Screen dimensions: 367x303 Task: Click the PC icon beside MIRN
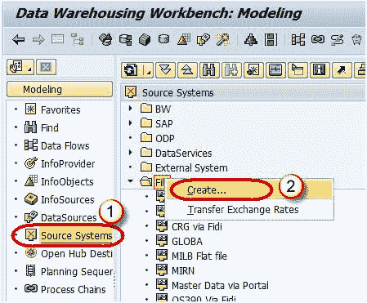162,270
